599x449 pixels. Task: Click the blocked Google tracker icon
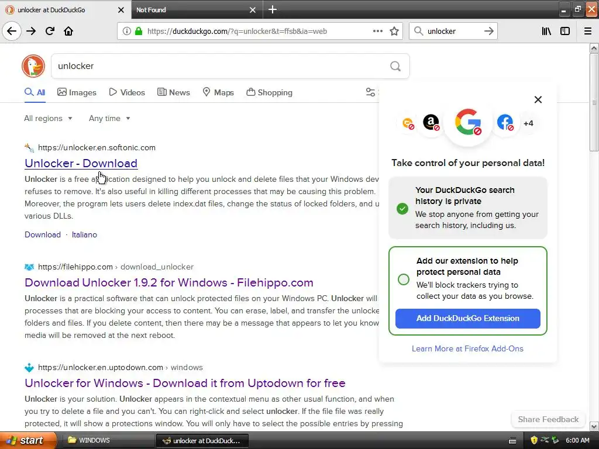[468, 123]
